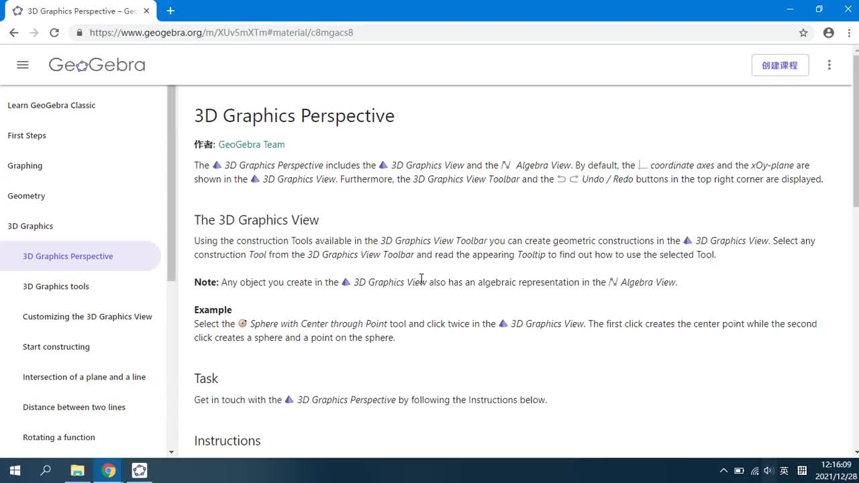This screenshot has width=859, height=483.
Task: Open the IME keyboard layout icon
Action: click(802, 470)
